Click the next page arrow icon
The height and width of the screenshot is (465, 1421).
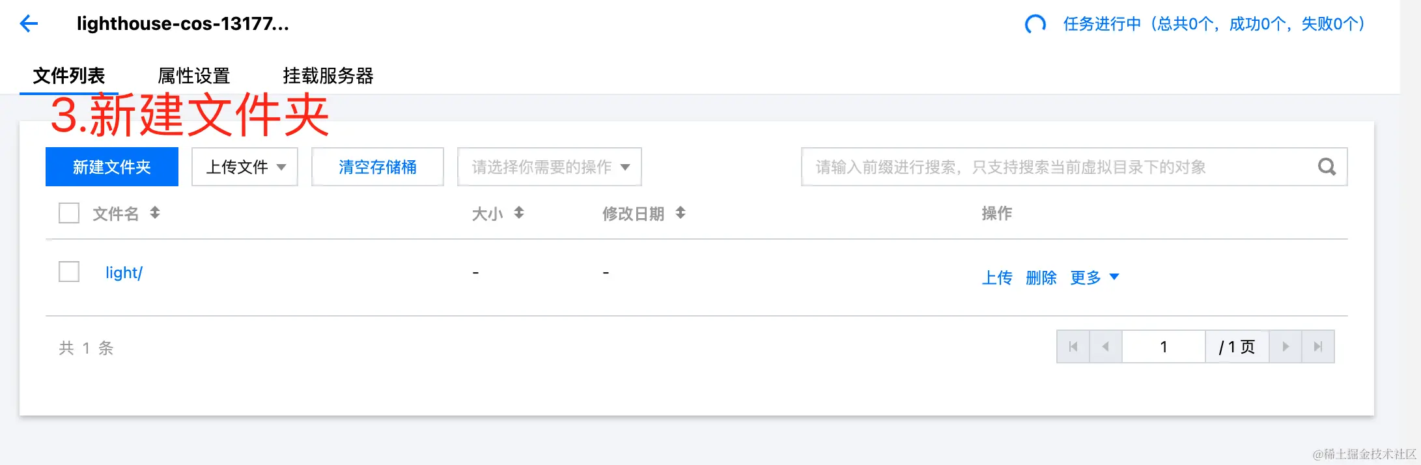[1285, 346]
